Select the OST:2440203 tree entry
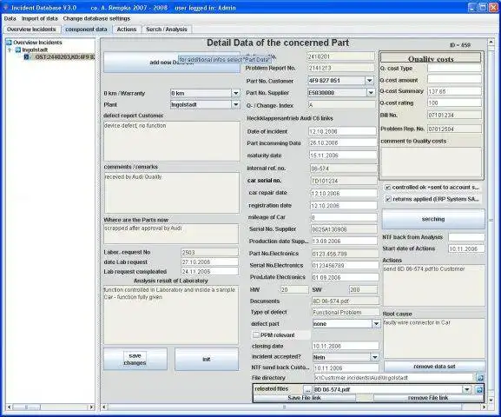Screen dimensions: 501x417 point(64,57)
